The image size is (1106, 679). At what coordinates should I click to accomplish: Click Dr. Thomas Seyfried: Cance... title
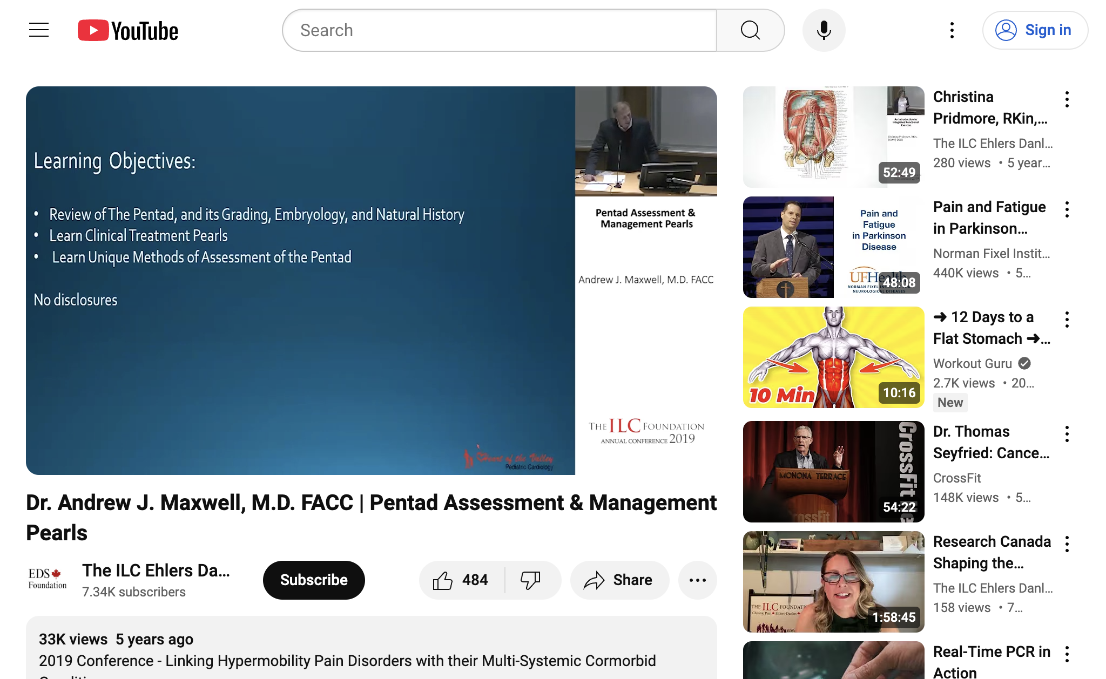click(x=991, y=442)
